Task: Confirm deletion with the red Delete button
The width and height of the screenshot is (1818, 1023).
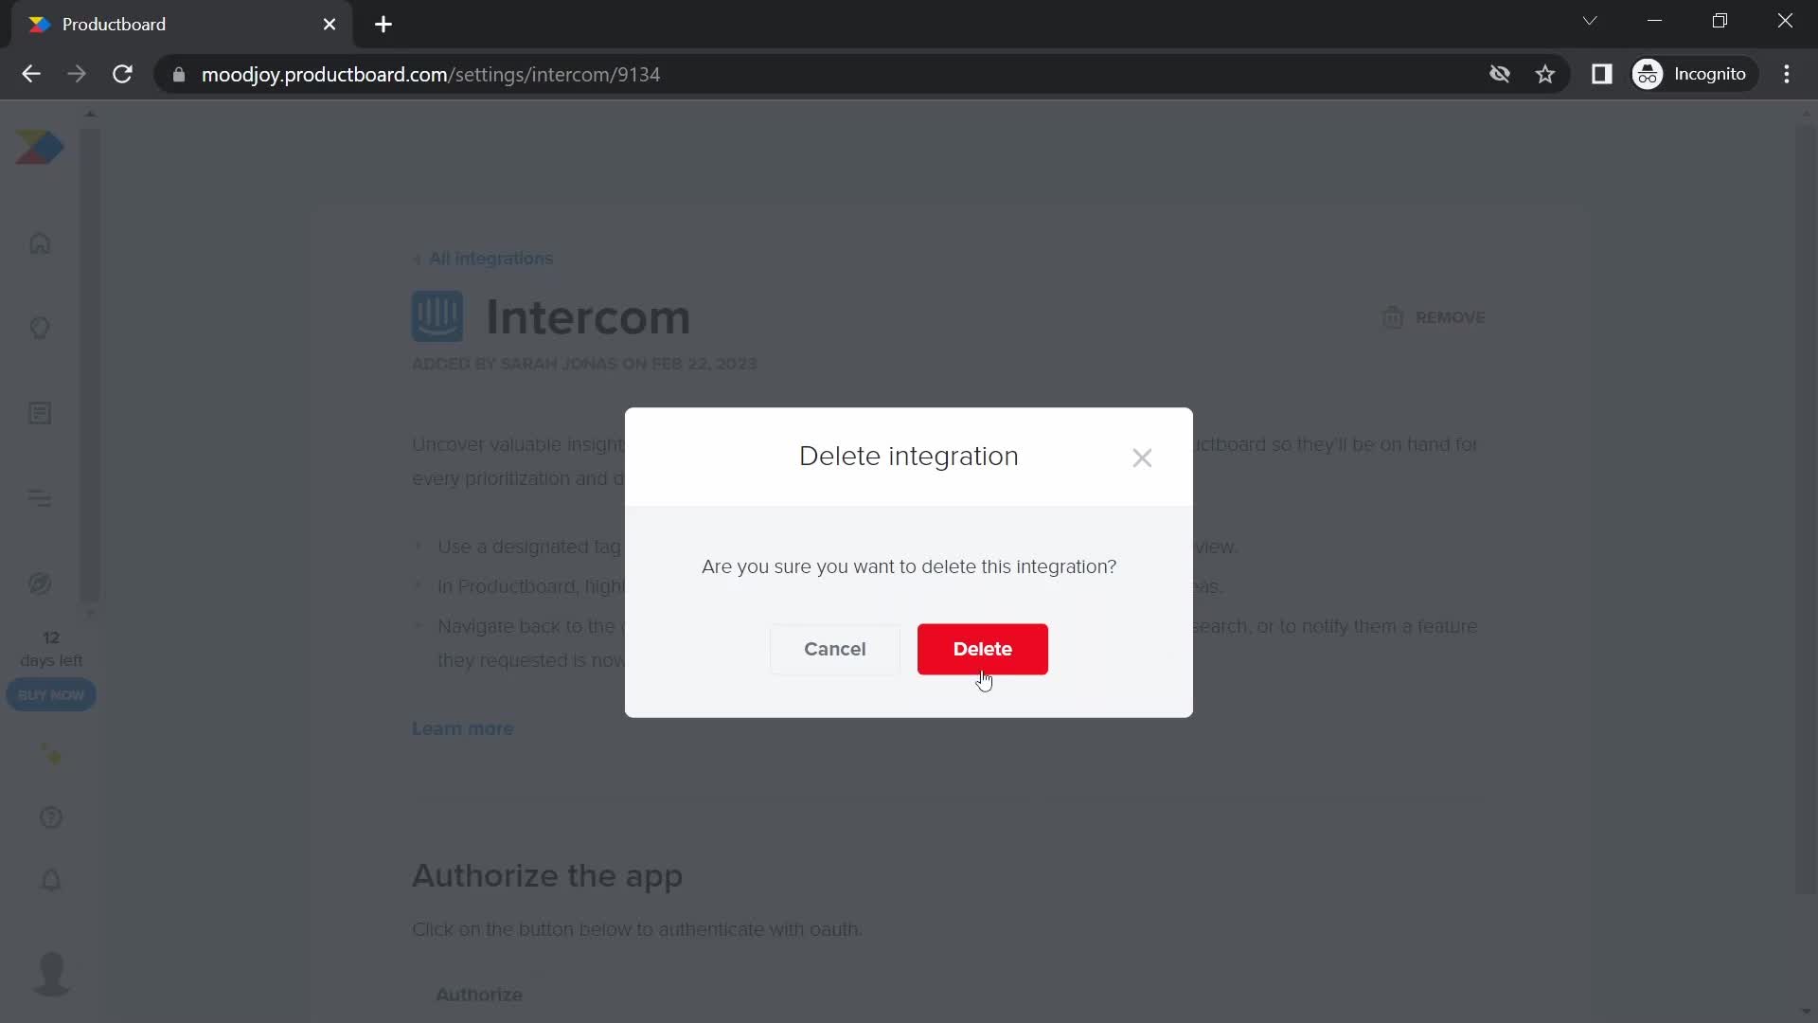Action: tap(982, 649)
